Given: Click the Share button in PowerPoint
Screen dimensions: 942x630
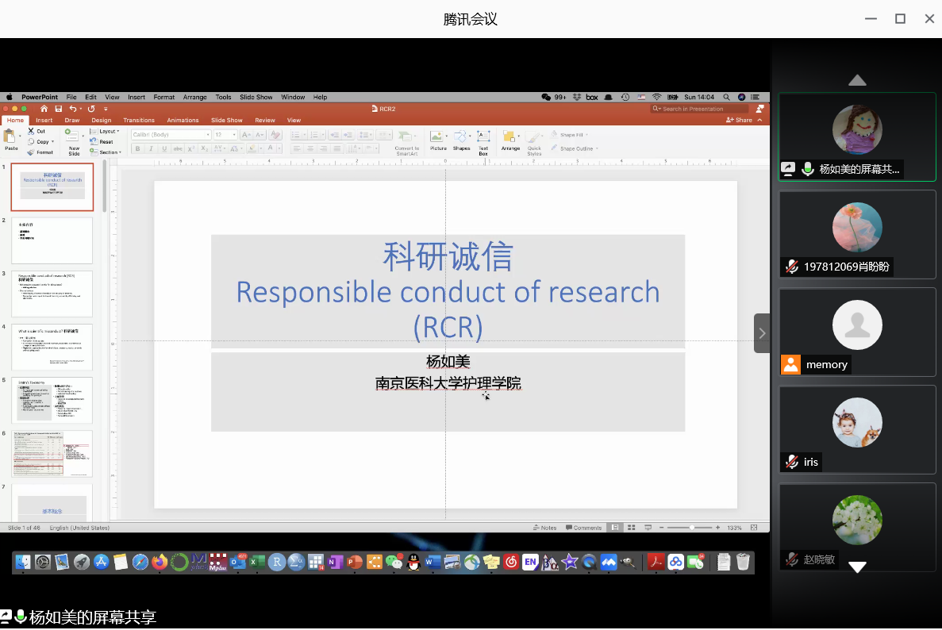Looking at the screenshot, I should (x=739, y=121).
